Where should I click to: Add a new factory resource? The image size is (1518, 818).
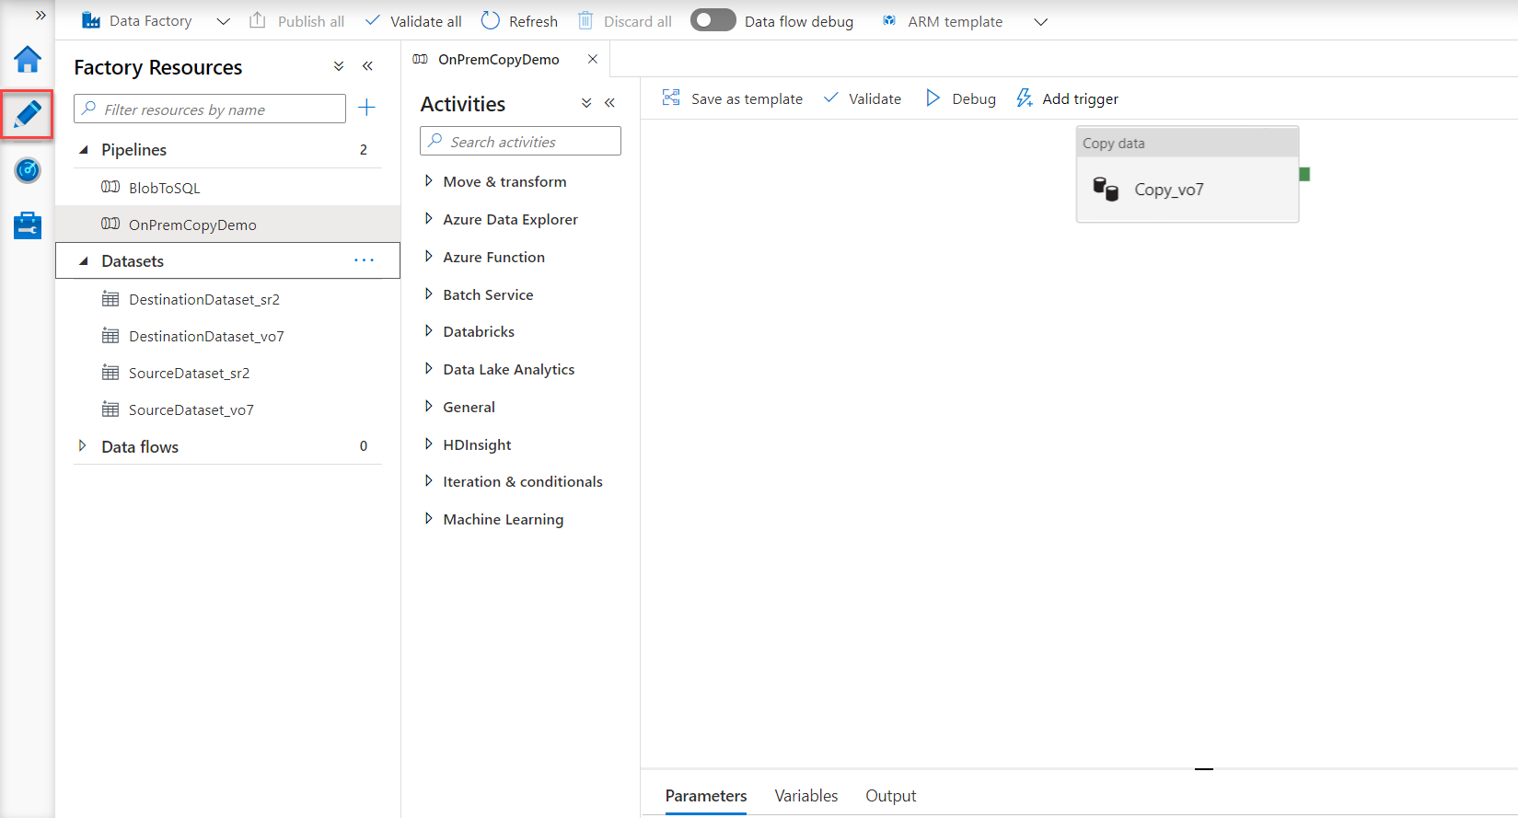[366, 108]
